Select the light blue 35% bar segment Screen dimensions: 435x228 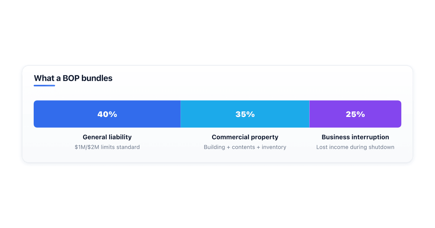tap(245, 114)
